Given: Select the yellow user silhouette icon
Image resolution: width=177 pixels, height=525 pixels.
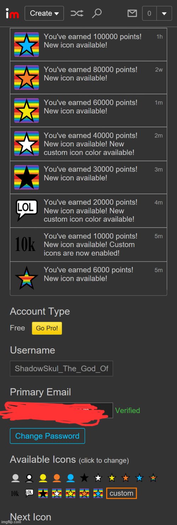Looking at the screenshot, I should coord(43,478).
